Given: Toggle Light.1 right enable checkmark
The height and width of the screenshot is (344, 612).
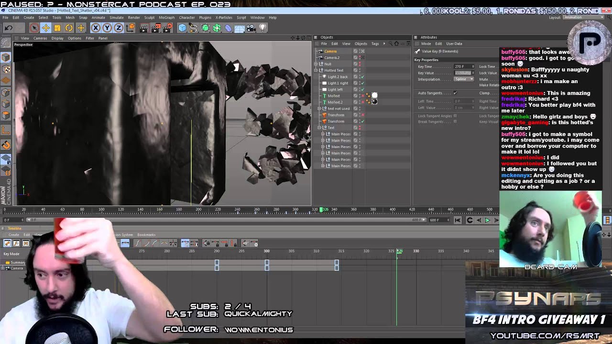Looking at the screenshot, I should [362, 83].
